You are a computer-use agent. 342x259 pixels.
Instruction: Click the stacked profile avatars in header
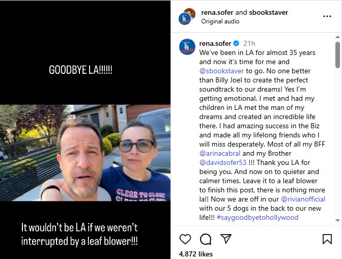coord(187,16)
